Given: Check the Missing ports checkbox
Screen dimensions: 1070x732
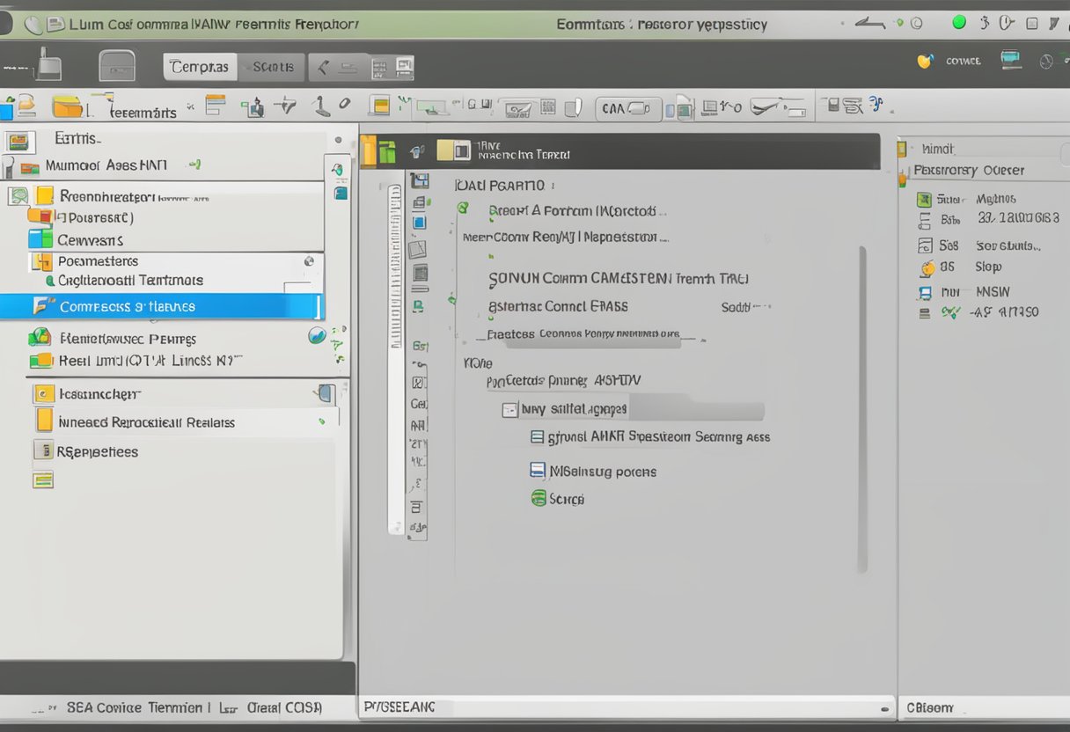Looking at the screenshot, I should click(537, 471).
